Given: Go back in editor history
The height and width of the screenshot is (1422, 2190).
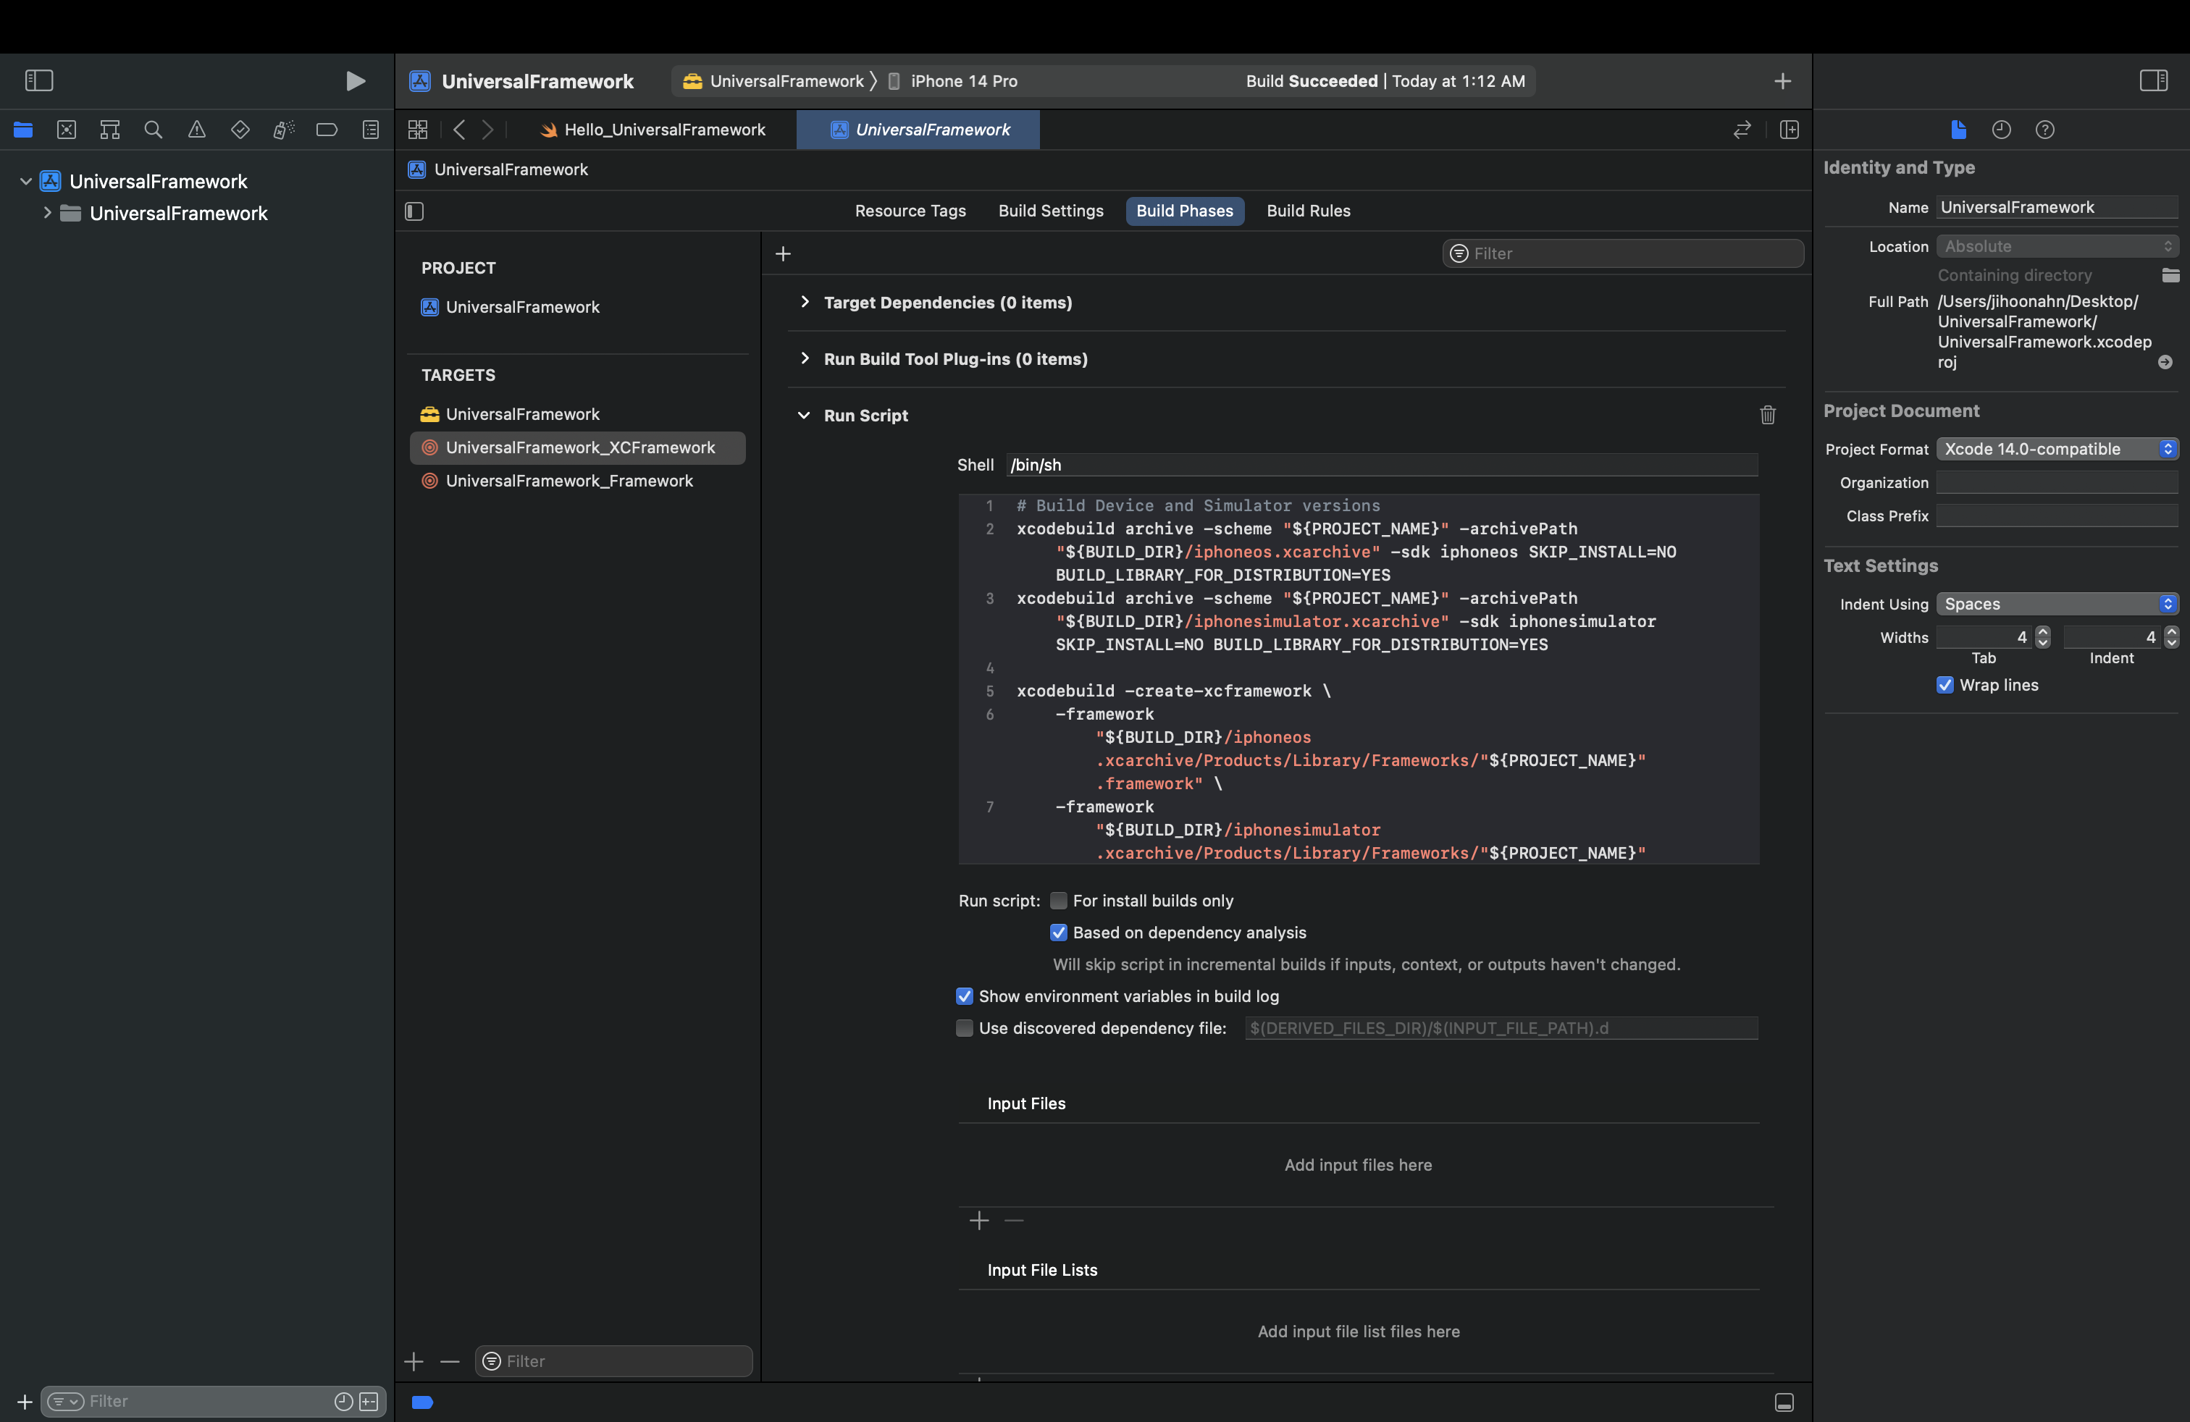Looking at the screenshot, I should coord(459,130).
